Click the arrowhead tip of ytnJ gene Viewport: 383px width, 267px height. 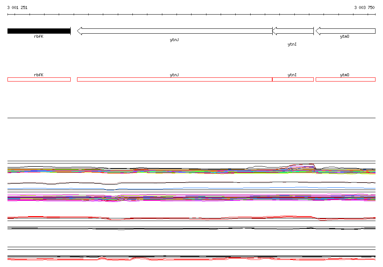coord(78,31)
